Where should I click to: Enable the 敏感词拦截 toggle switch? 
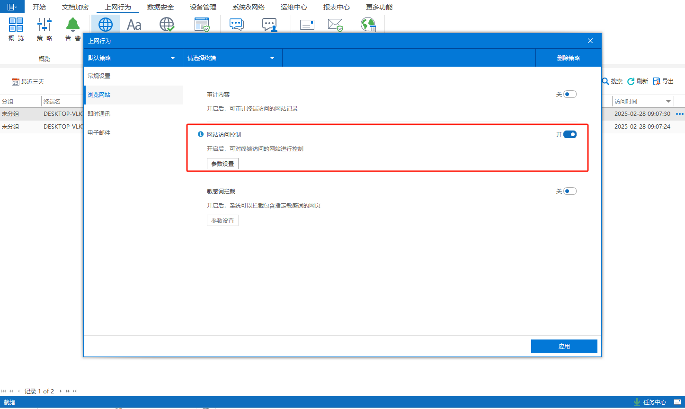pyautogui.click(x=570, y=191)
